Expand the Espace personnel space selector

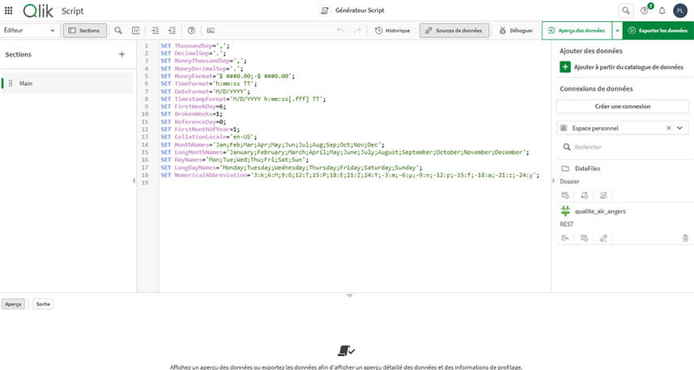coord(679,128)
